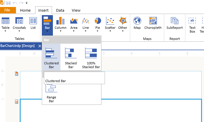Expand the Scatter chart dropdown arrow
The height and width of the screenshot is (122, 204).
110,31
